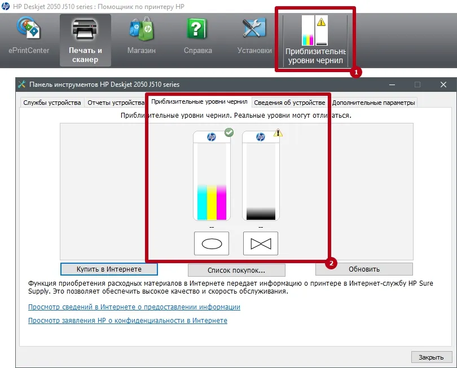Image resolution: width=457 pixels, height=368 pixels.
Task: Click the HP Sure Supply description text
Action: 231,287
